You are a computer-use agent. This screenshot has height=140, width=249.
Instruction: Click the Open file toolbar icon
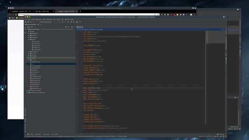[26, 22]
